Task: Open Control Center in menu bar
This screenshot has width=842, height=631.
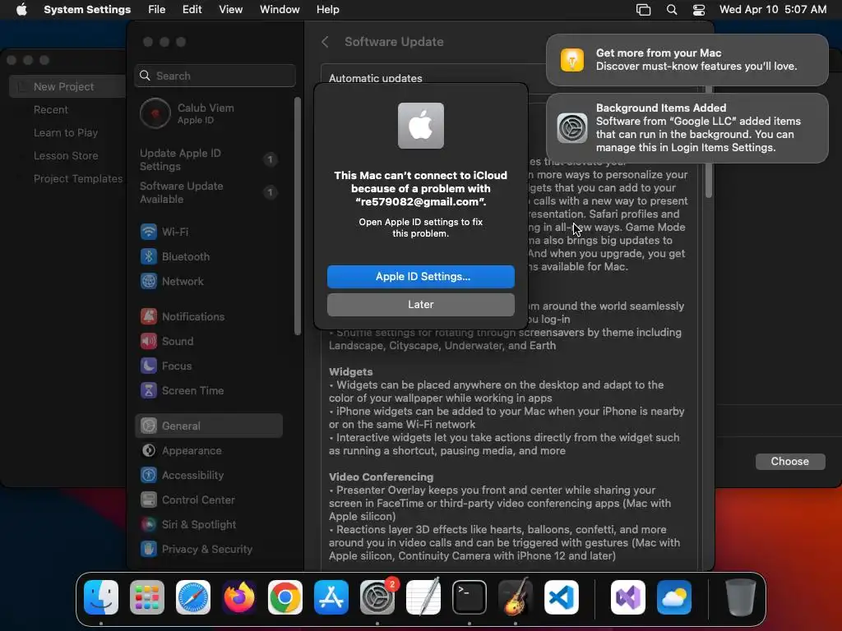Action: coord(699,10)
